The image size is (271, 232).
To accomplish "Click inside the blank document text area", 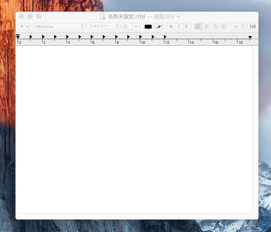I will [x=134, y=129].
